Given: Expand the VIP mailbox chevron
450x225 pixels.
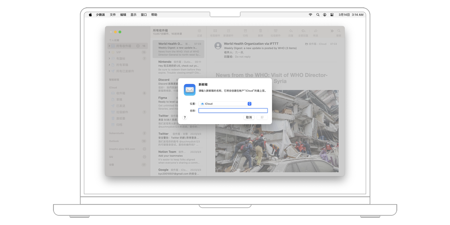Looking at the screenshot, I should coord(109,52).
